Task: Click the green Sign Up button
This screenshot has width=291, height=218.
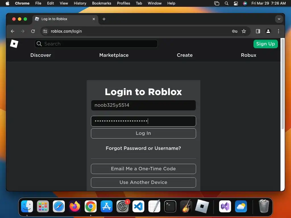Action: click(x=266, y=44)
